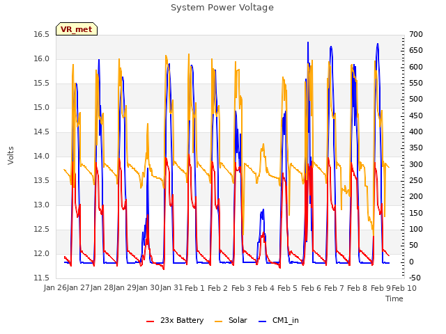Click the Feb 5 date tick label
This screenshot has height=334, width=446.
tap(288, 288)
